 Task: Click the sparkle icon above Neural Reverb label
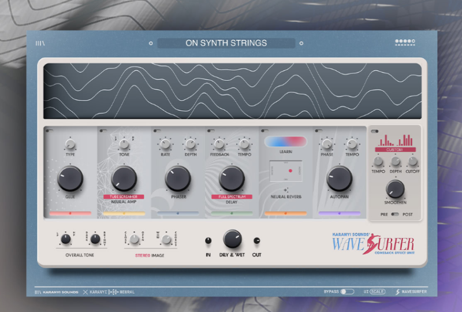(x=285, y=189)
